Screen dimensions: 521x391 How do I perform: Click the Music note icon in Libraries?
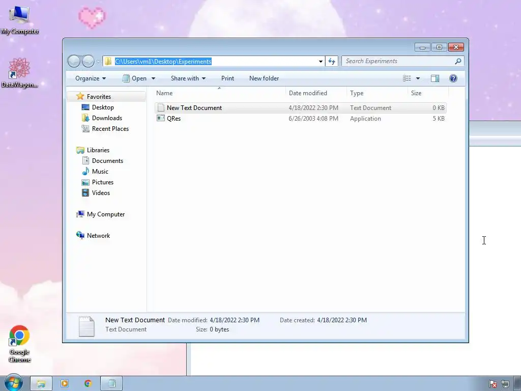[x=85, y=171]
